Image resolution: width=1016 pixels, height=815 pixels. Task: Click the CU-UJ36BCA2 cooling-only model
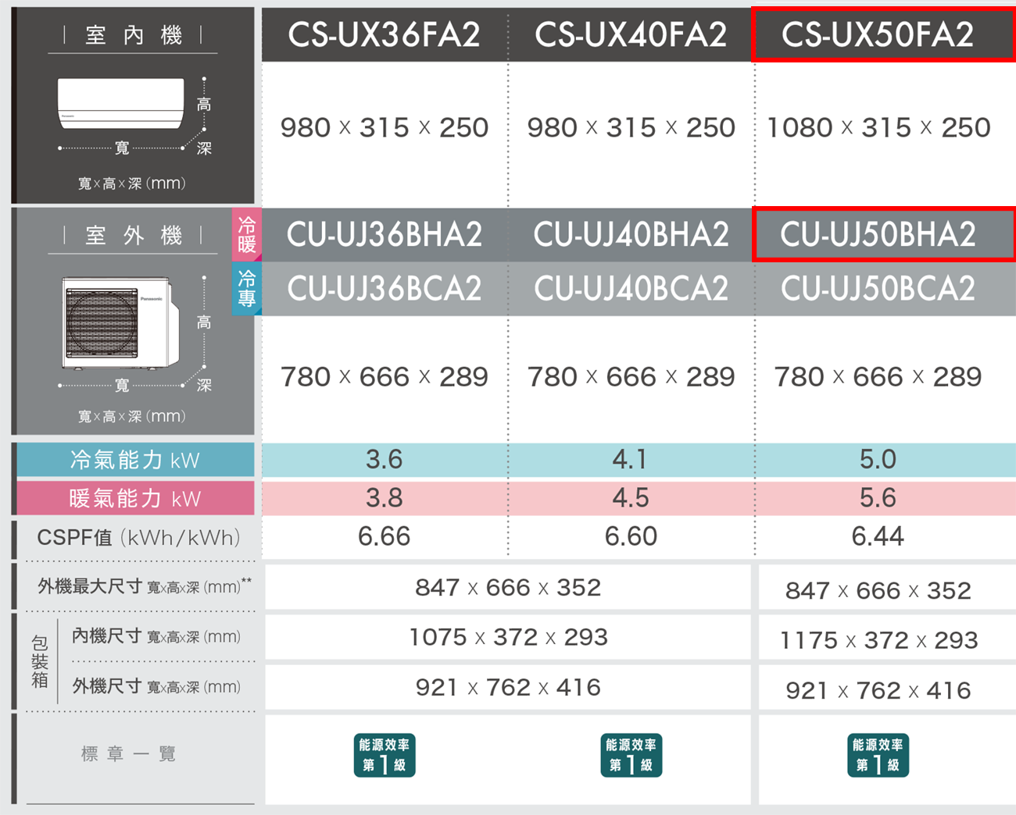(384, 289)
